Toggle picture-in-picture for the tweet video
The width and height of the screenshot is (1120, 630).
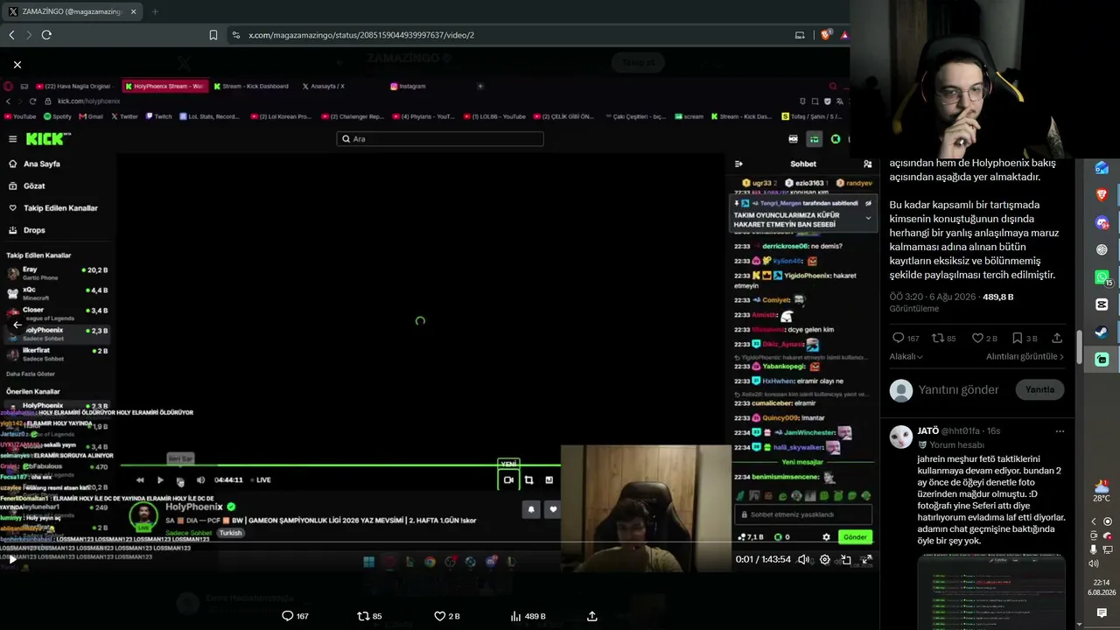[x=845, y=559]
